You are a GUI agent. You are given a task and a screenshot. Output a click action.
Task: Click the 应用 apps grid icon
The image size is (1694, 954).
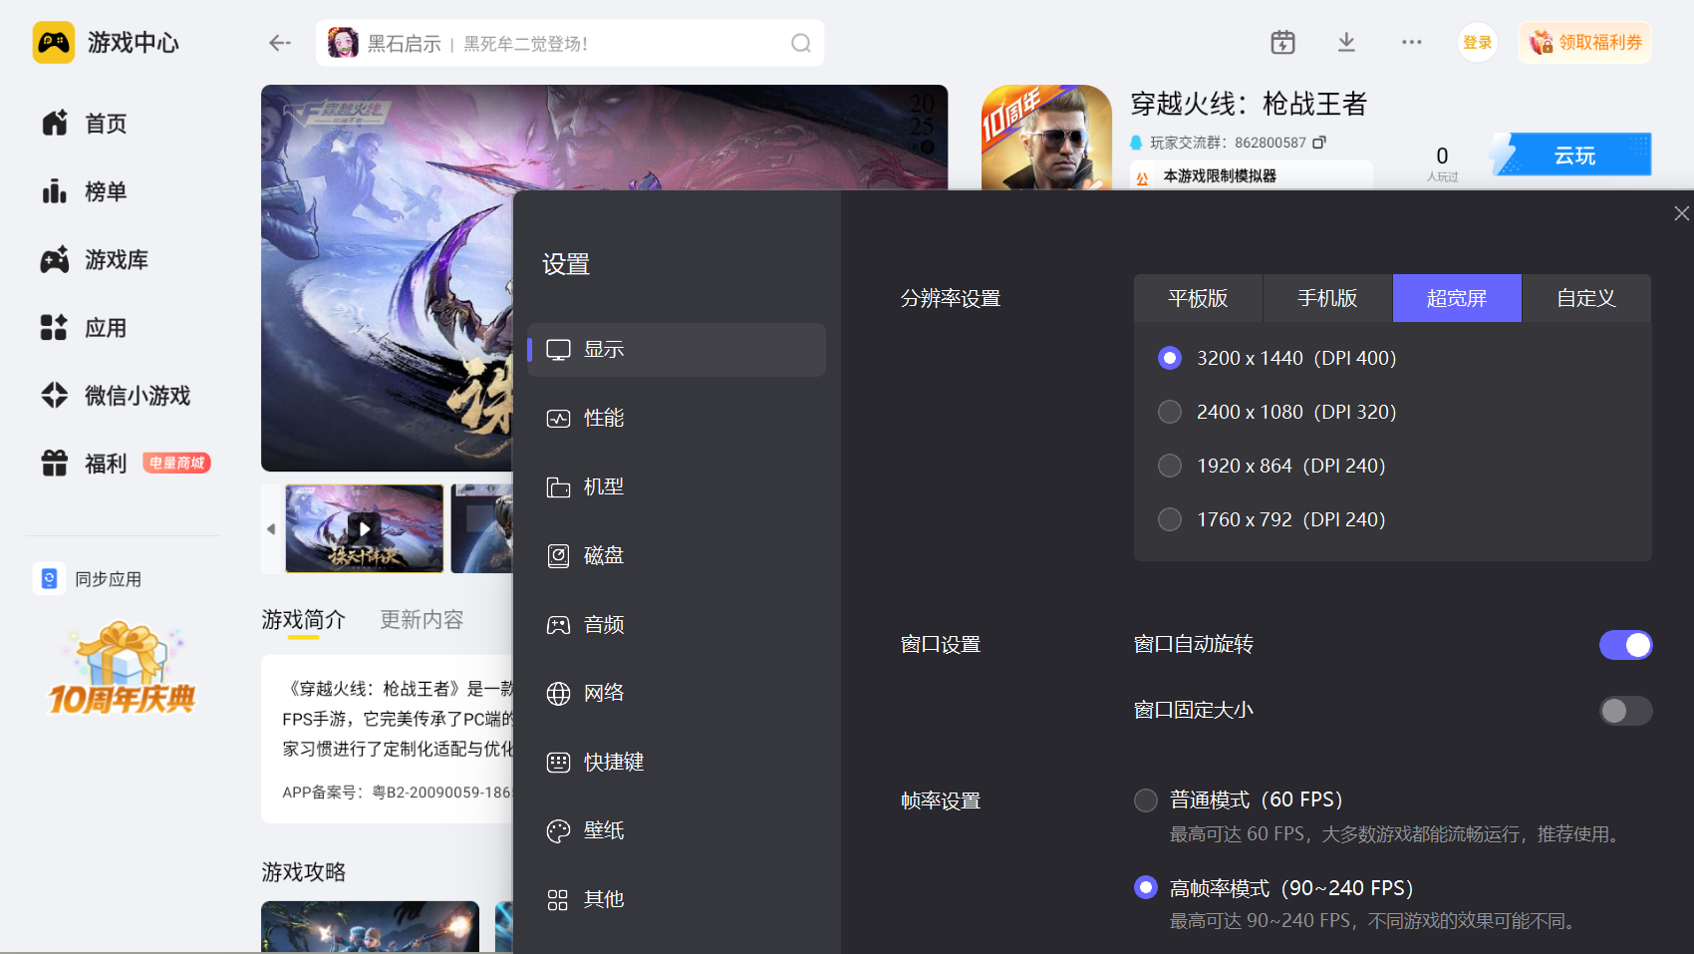click(x=54, y=327)
